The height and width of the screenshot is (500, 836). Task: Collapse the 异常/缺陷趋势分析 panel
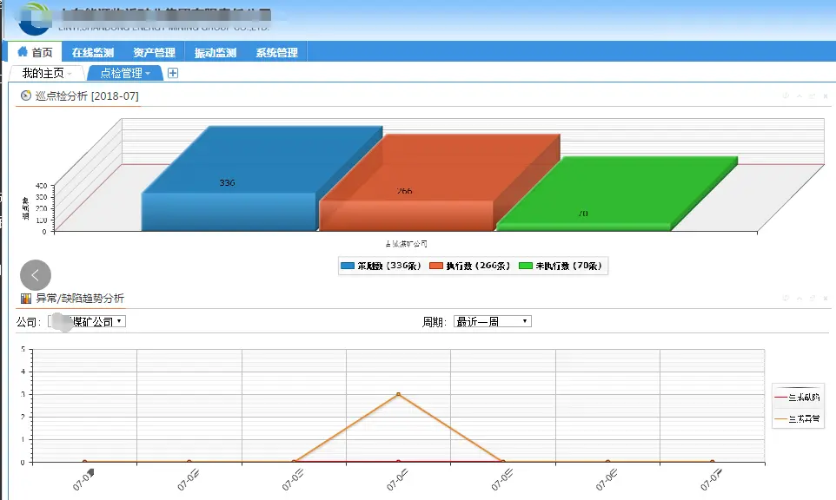coord(800,299)
